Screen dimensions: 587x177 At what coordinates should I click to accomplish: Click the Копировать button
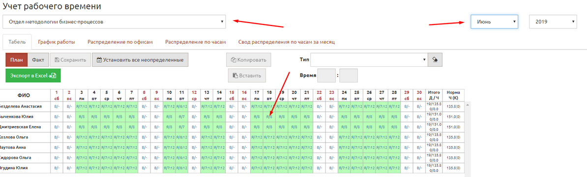coord(249,60)
